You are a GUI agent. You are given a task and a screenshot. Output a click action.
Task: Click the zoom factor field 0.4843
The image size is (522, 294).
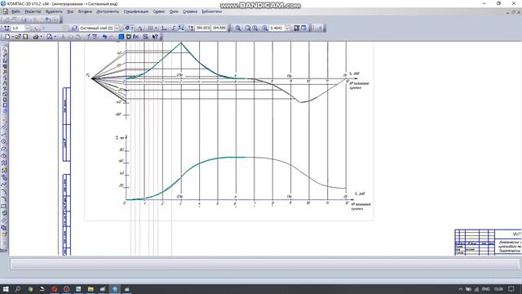pyautogui.click(x=277, y=28)
